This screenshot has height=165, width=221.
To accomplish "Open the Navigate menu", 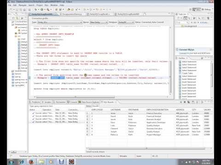I will coord(23,5).
